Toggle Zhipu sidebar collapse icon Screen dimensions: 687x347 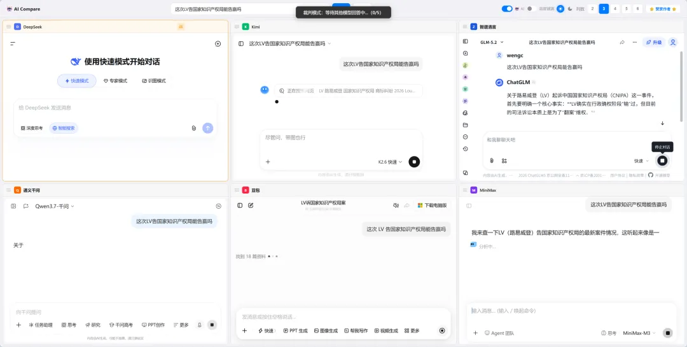pyautogui.click(x=465, y=41)
